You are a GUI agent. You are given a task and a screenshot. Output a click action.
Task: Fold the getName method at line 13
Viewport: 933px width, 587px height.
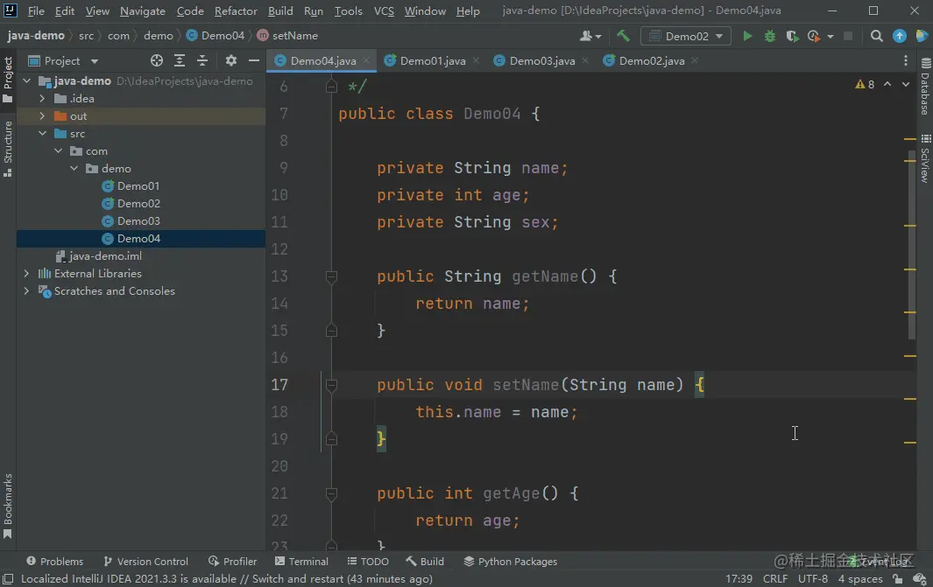tap(331, 276)
